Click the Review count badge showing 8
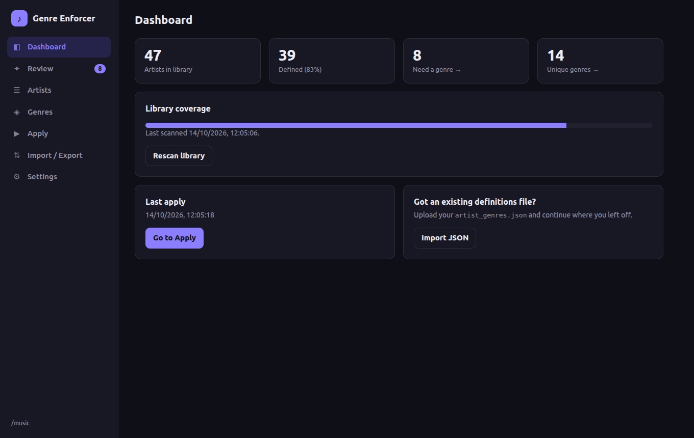The height and width of the screenshot is (438, 694). point(100,69)
